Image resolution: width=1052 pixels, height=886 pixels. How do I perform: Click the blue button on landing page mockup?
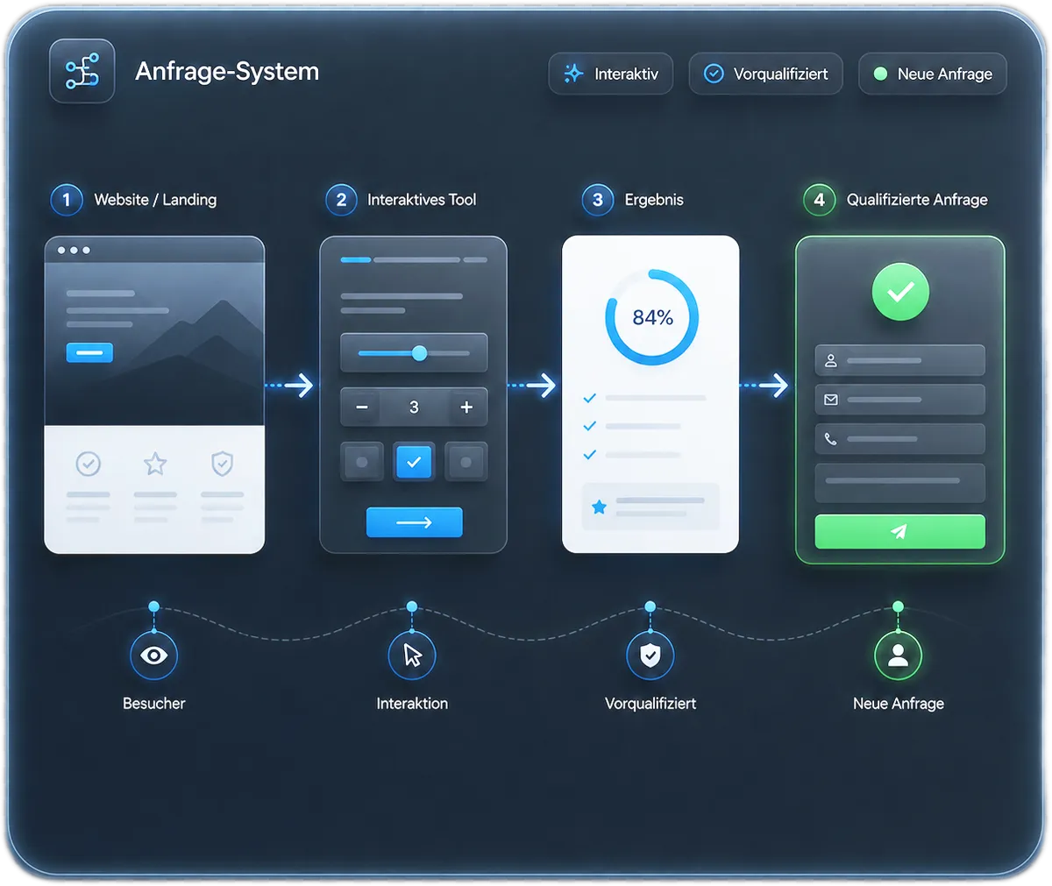click(x=89, y=352)
